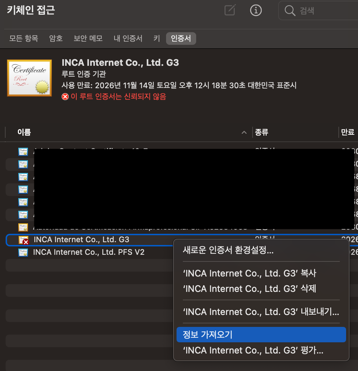This screenshot has width=358, height=371.
Task: Choose 'INCA Internet Co., Ltd. G3' 평가...
Action: [x=261, y=350]
